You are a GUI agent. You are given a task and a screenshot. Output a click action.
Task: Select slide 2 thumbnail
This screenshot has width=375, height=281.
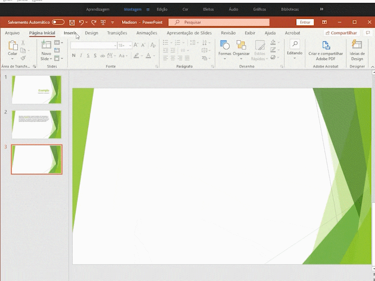[x=37, y=125]
